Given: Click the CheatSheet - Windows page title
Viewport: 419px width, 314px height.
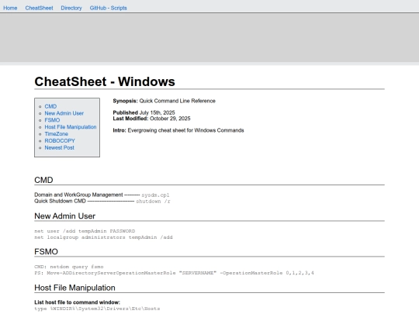Looking at the screenshot, I should pyautogui.click(x=105, y=81).
